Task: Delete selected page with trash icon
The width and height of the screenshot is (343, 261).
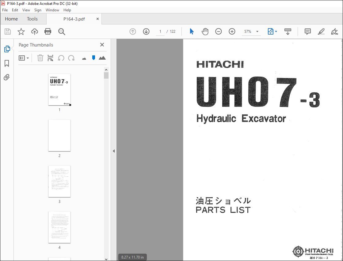Action: 40,58
